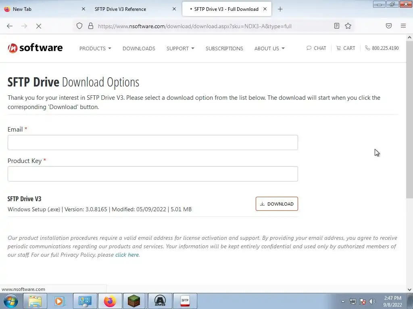Viewport: 413px width, 309px height.
Task: Open the Action Center flag icon
Action: pos(363,301)
